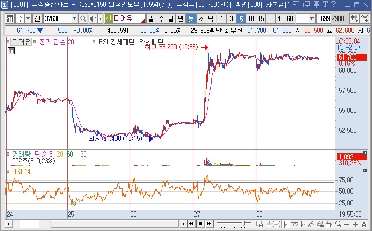This screenshot has width=372, height=231.
Task: Zoom out with the minus icon
Action: coord(347,224)
